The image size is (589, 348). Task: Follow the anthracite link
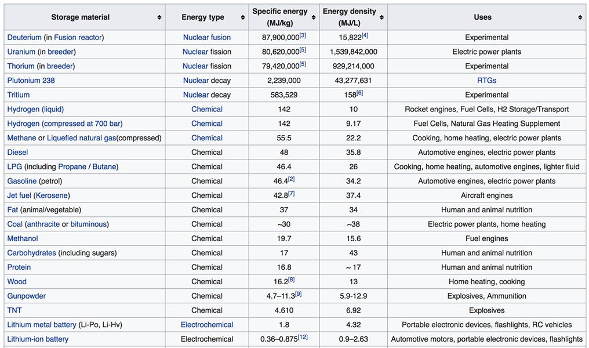coord(43,224)
